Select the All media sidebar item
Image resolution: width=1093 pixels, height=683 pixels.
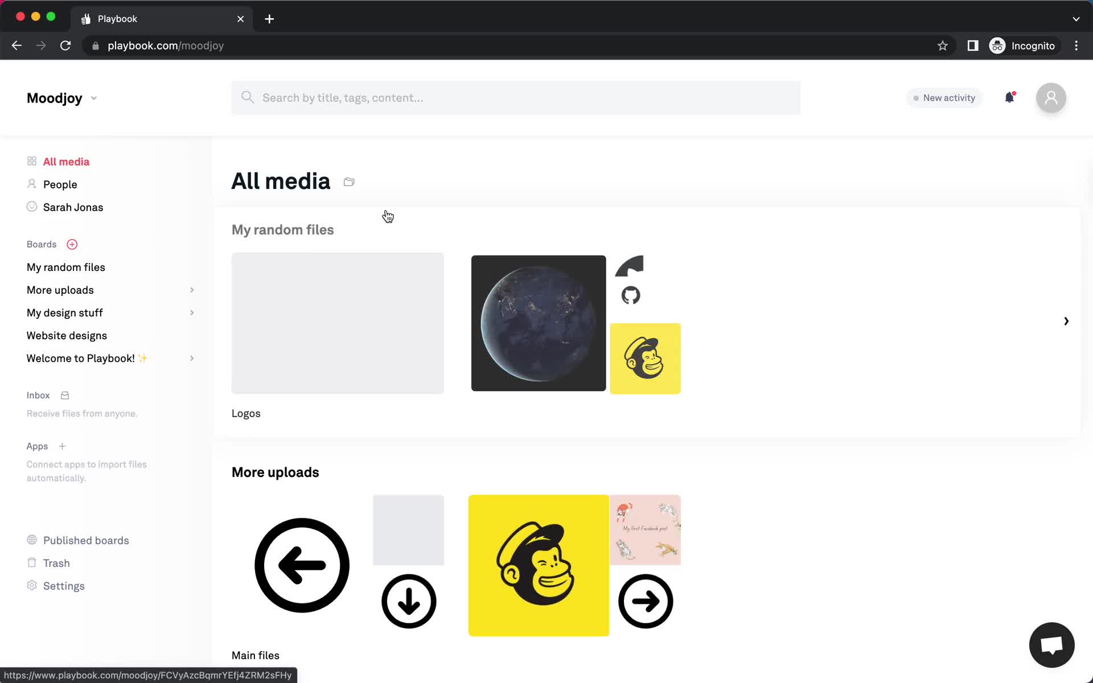click(66, 161)
